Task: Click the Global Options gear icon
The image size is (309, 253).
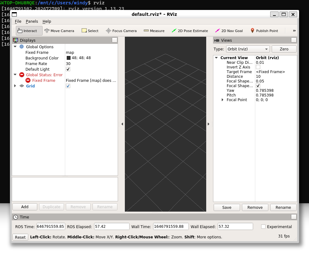Action: click(21, 47)
